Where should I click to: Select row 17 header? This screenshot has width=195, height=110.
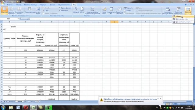2,70
